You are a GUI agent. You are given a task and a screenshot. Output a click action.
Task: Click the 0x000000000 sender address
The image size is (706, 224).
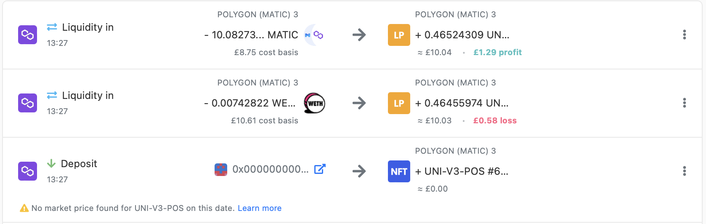click(x=271, y=169)
